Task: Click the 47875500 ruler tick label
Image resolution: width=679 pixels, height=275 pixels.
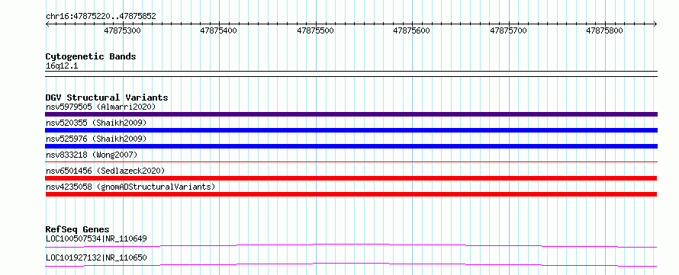Action: tap(316, 30)
